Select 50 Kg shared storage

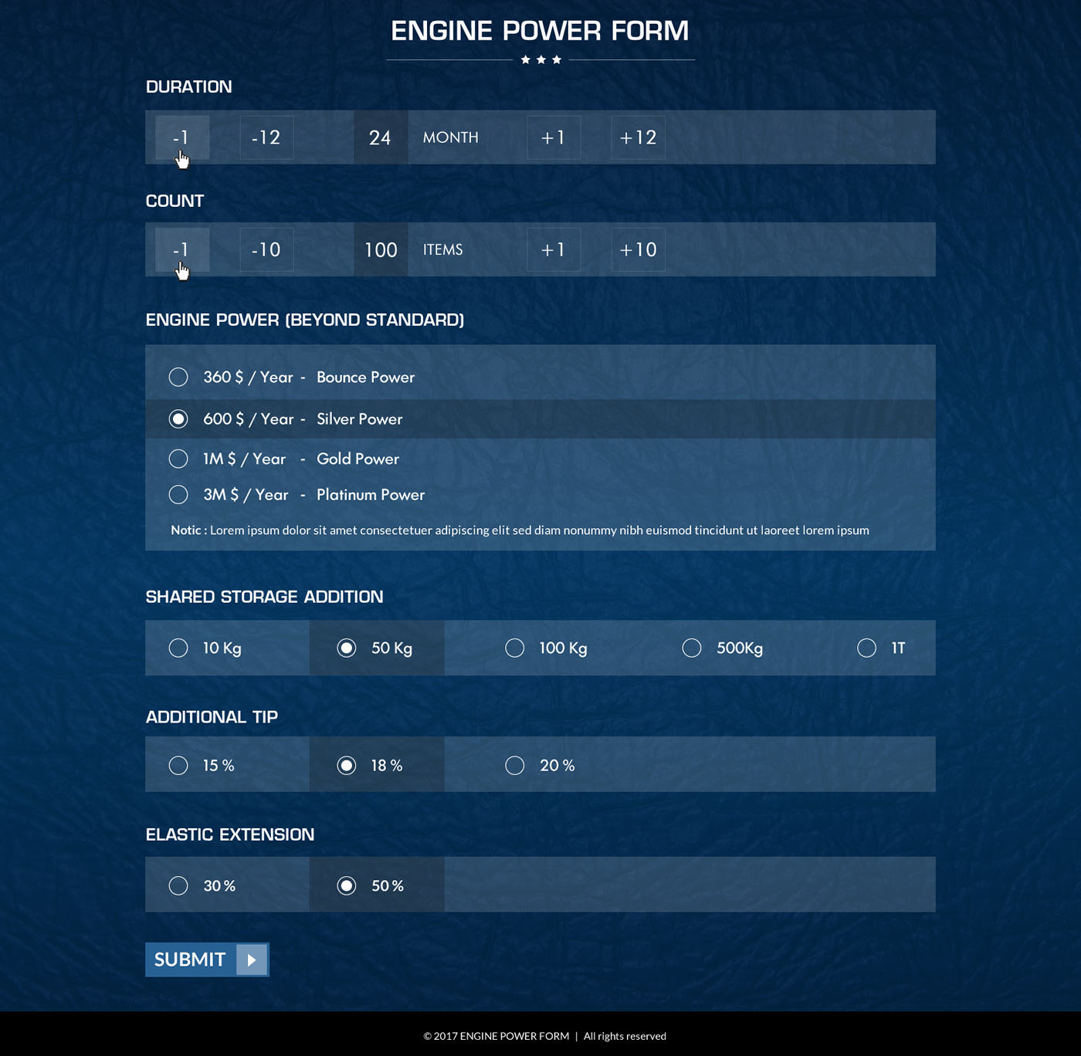click(347, 648)
